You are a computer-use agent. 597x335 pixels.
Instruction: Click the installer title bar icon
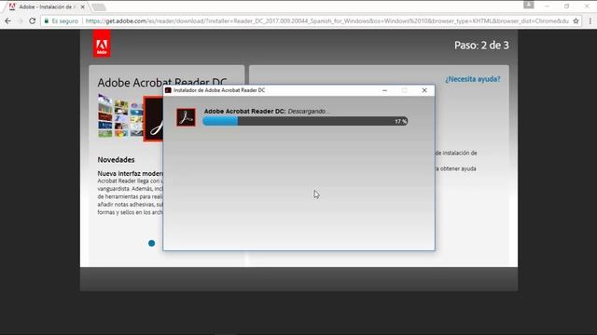click(x=168, y=90)
